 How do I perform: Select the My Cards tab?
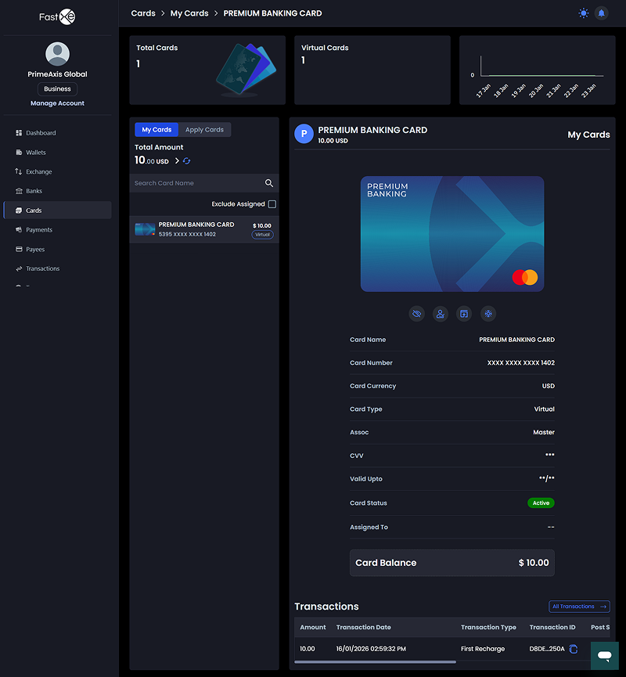(156, 130)
